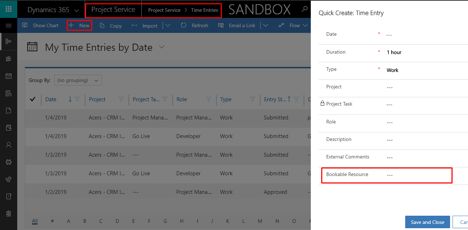Click the calendar icon beside view title
The width and height of the screenshot is (468, 230).
[32, 47]
